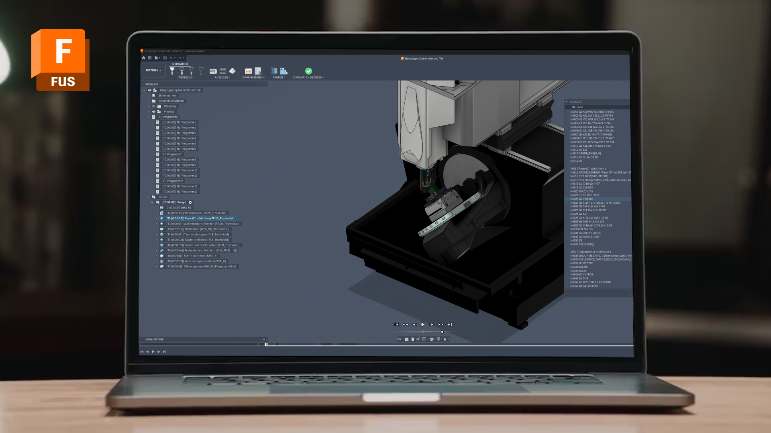Open the WERKZEUG menu
This screenshot has width=771, height=433.
click(x=186, y=77)
